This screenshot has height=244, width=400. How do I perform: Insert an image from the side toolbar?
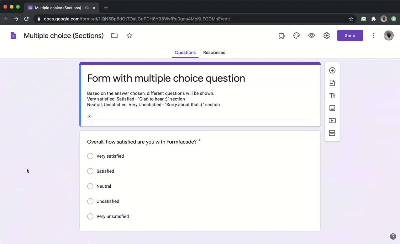332,108
